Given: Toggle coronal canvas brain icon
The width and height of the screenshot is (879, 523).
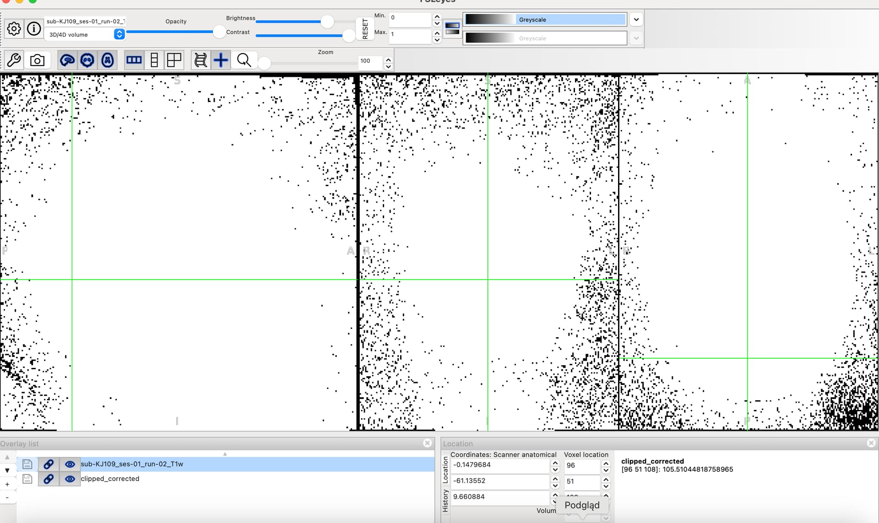Looking at the screenshot, I should (87, 60).
